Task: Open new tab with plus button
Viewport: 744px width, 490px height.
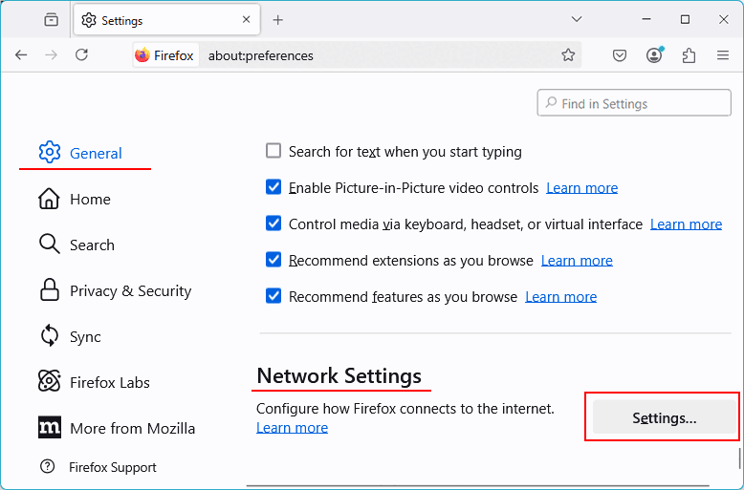Action: [278, 20]
